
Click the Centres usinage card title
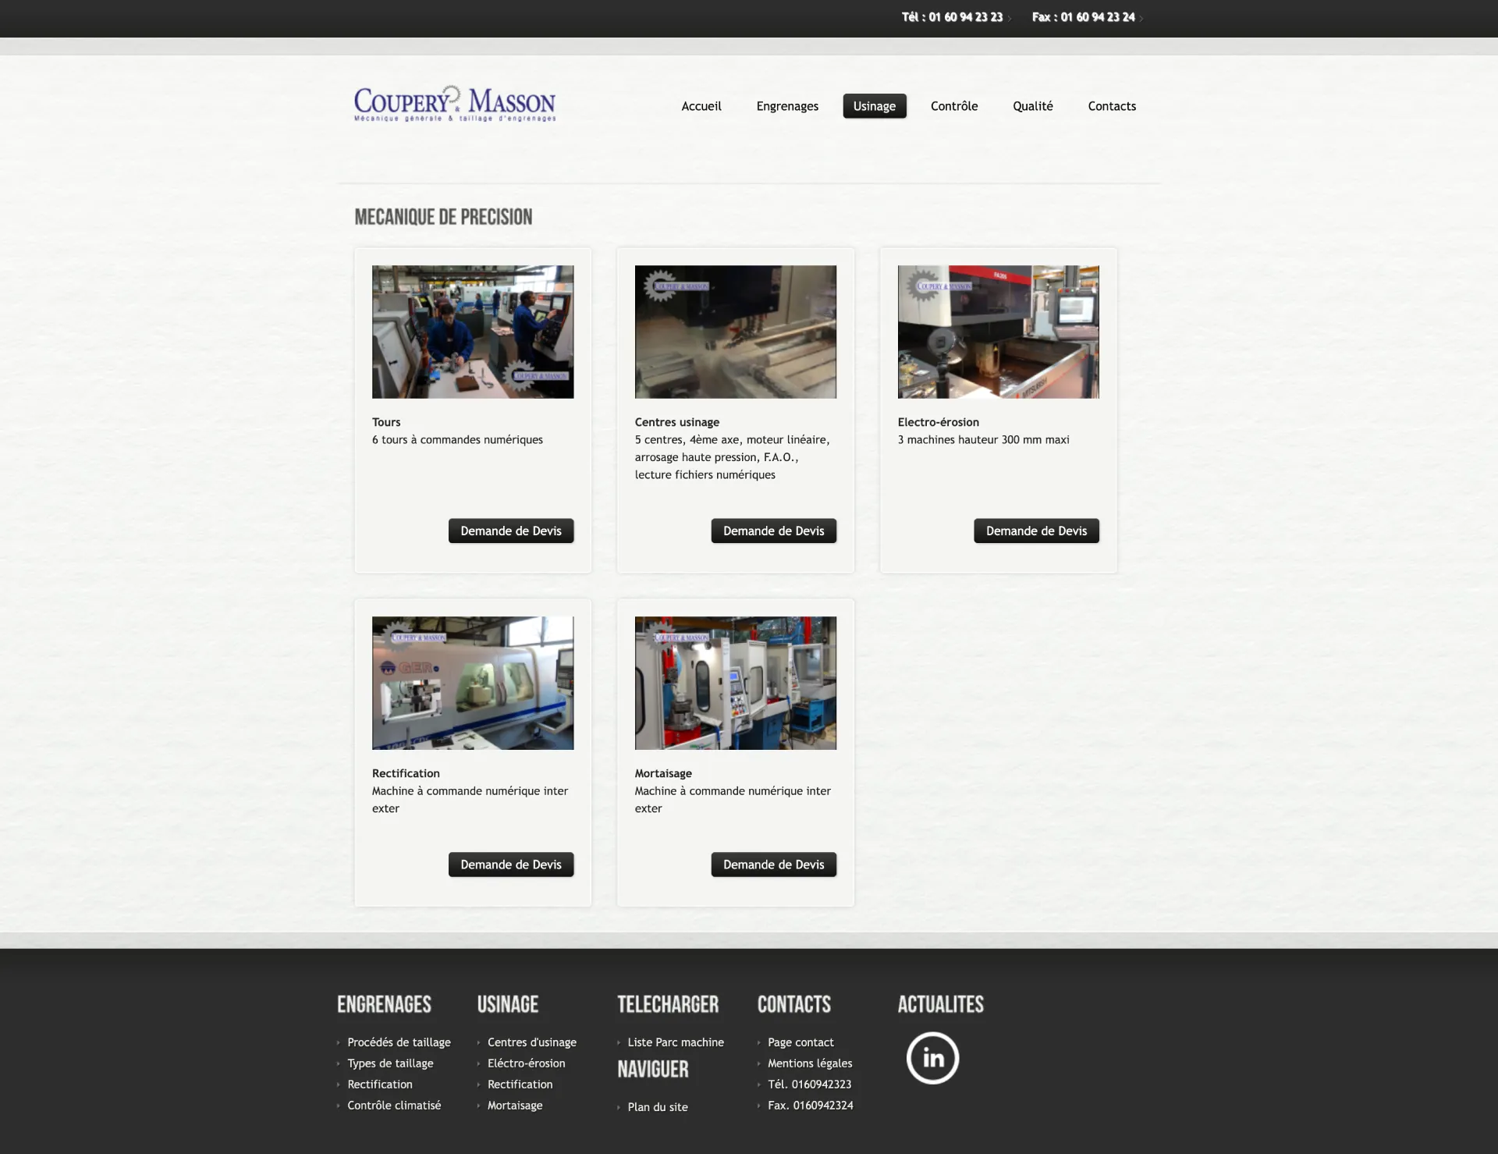[x=677, y=422]
